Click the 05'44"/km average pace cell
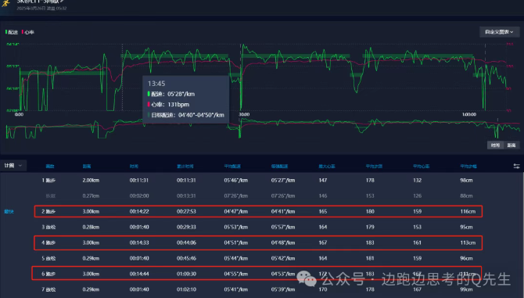 tap(236, 258)
